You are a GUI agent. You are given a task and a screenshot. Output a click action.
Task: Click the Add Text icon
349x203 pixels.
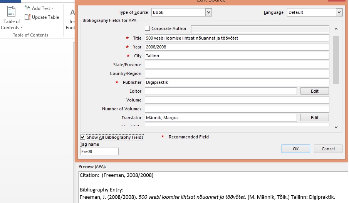27,8
